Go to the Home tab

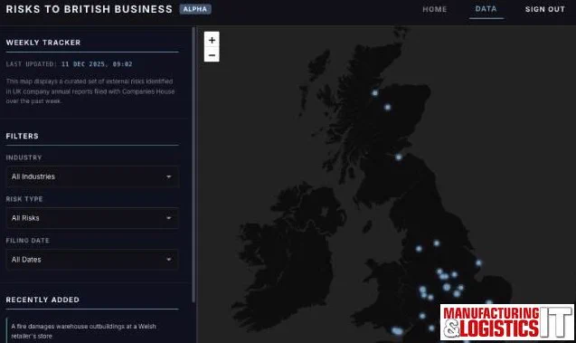pyautogui.click(x=435, y=9)
